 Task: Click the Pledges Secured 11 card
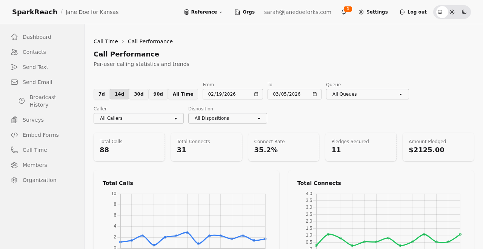(x=361, y=147)
